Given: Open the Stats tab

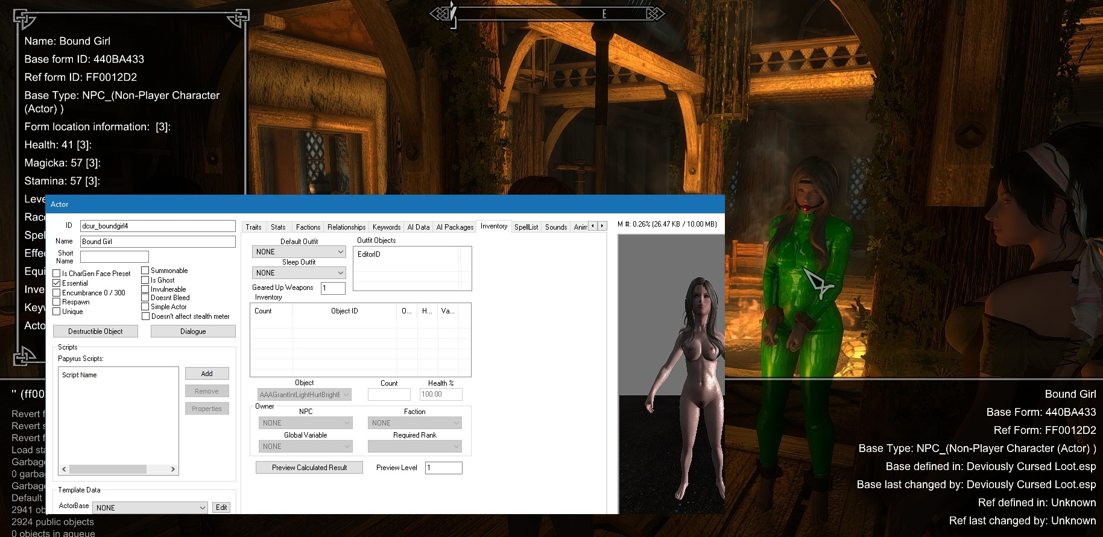Looking at the screenshot, I should pos(278,227).
